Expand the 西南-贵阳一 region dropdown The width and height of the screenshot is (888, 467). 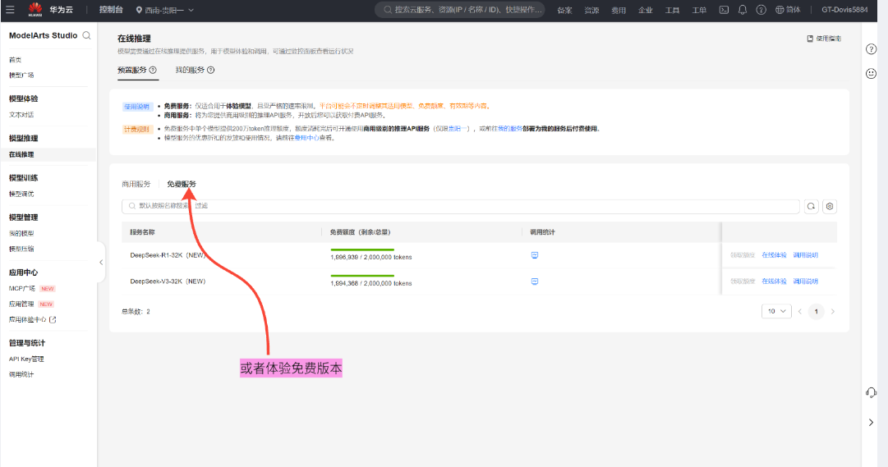coord(164,10)
